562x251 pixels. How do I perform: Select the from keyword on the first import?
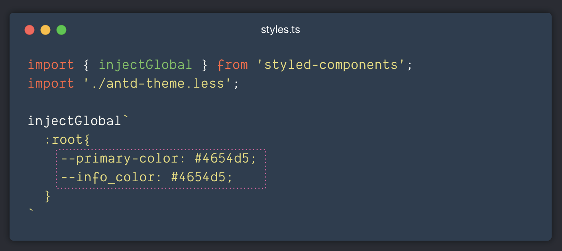pos(233,64)
